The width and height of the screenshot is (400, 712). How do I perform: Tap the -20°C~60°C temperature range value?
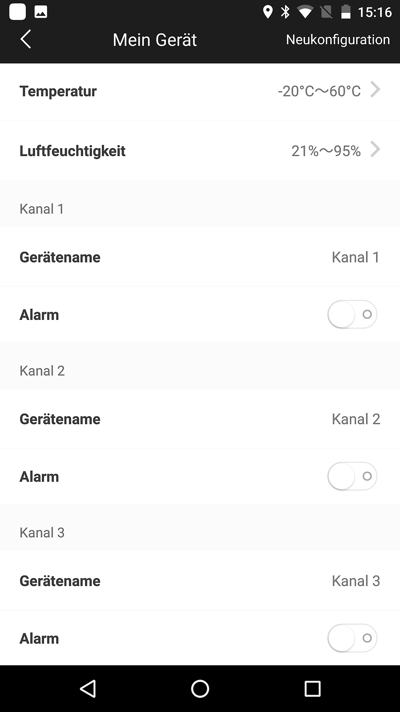click(x=319, y=91)
